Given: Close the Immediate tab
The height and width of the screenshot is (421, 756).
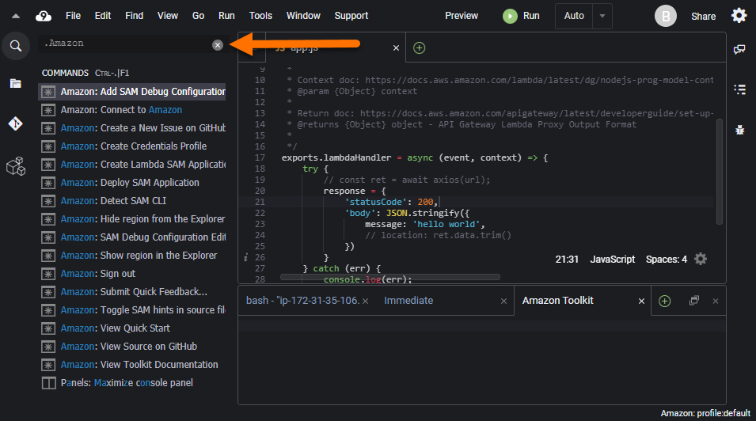Looking at the screenshot, I should 503,301.
